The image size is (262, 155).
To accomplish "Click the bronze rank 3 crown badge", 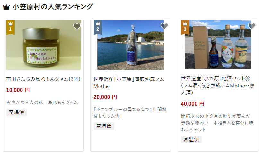I will click(185, 27).
